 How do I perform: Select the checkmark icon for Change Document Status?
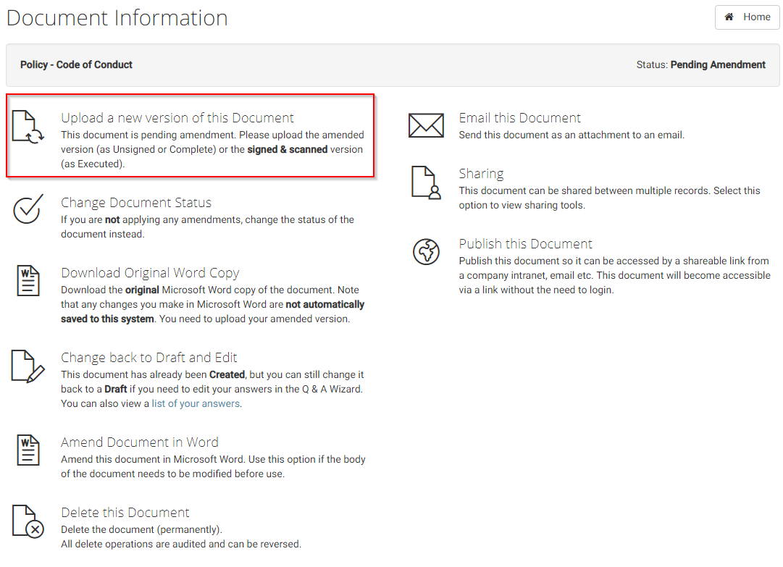pos(28,211)
